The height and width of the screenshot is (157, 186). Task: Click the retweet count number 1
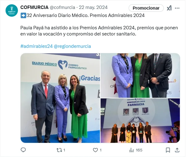[x=64, y=150]
